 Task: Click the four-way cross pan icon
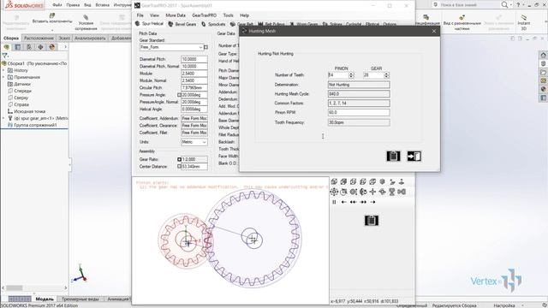[x=372, y=192]
